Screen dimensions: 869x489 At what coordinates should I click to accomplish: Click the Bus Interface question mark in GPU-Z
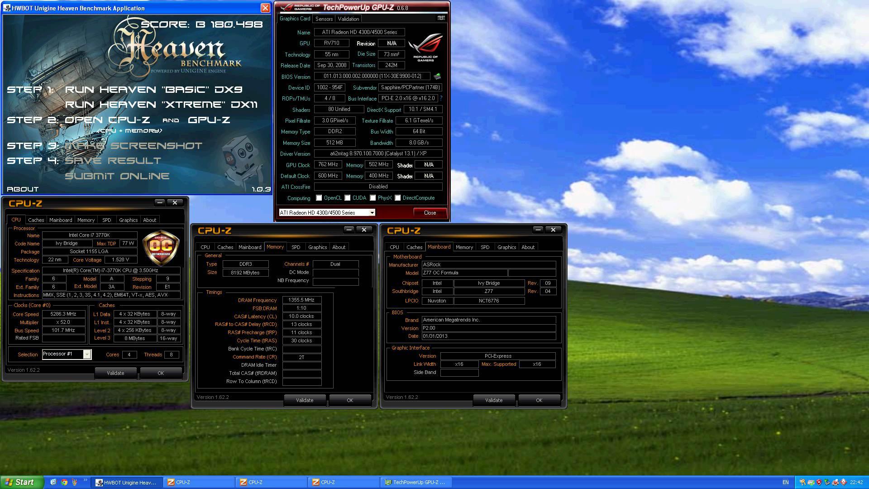[441, 98]
